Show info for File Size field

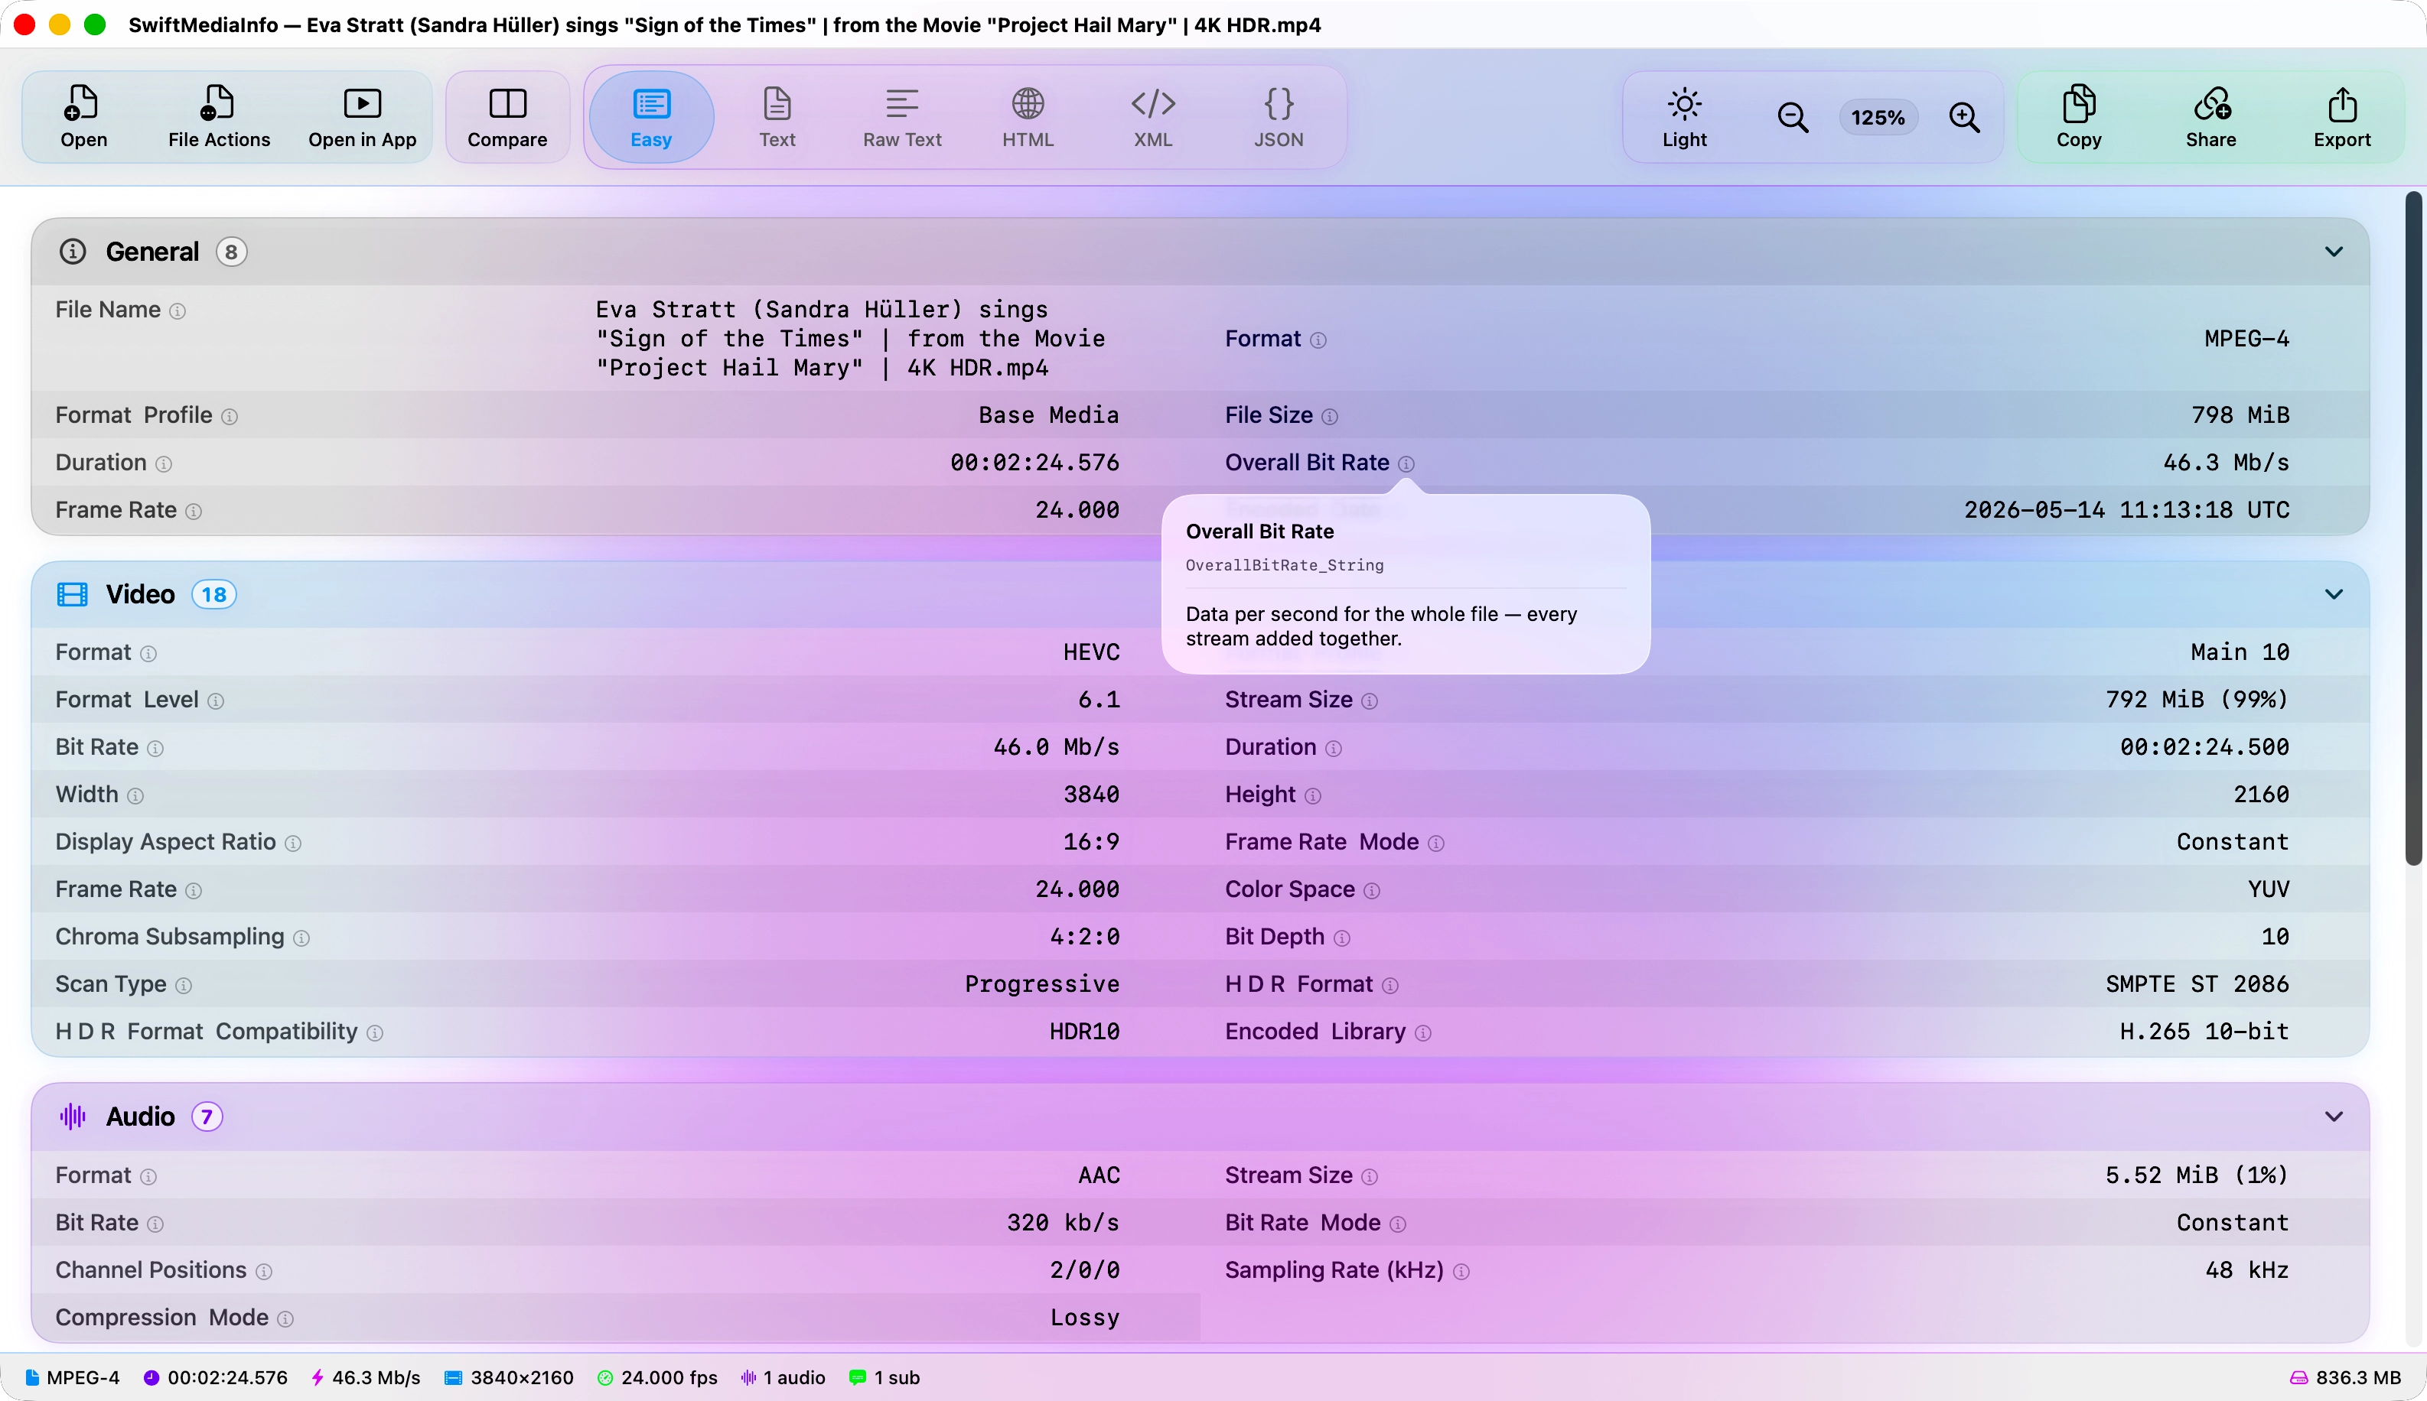coord(1330,417)
